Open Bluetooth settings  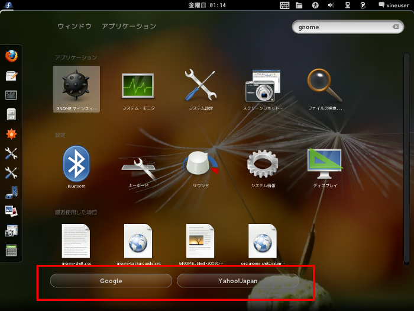[x=76, y=166]
